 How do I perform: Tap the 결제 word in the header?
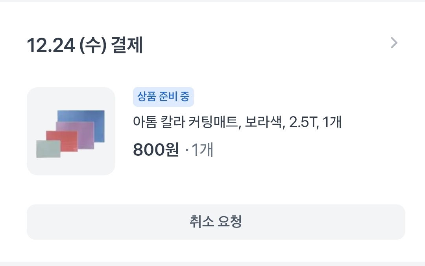click(127, 45)
